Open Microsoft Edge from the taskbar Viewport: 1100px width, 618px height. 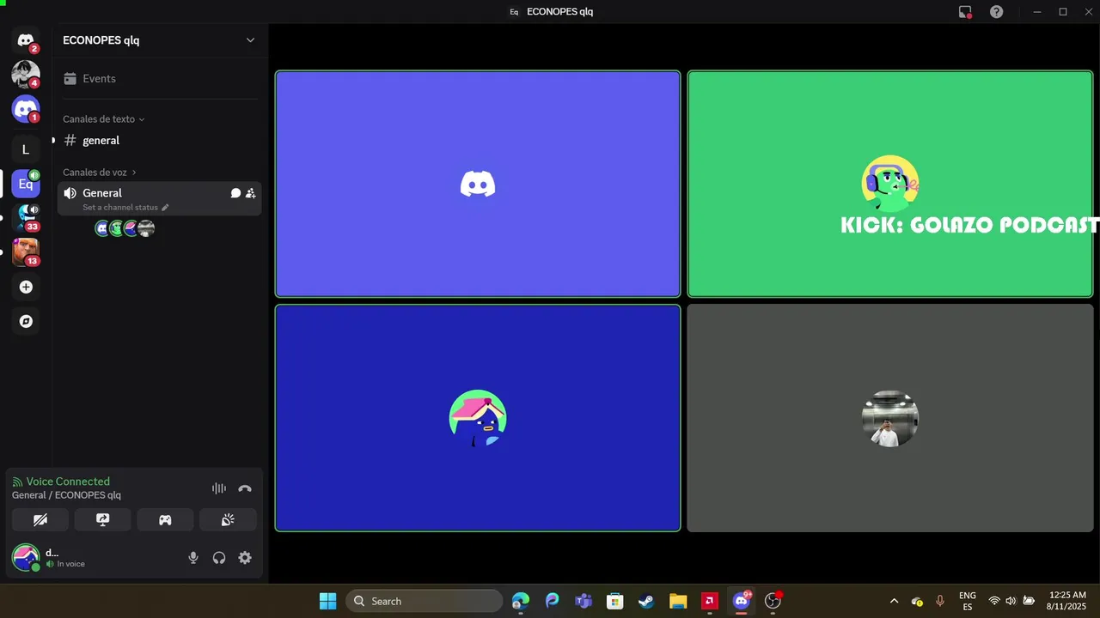(521, 601)
